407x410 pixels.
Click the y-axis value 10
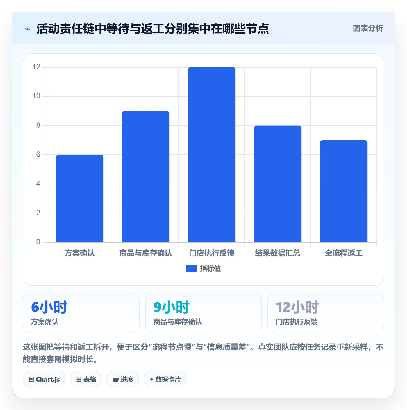point(36,96)
